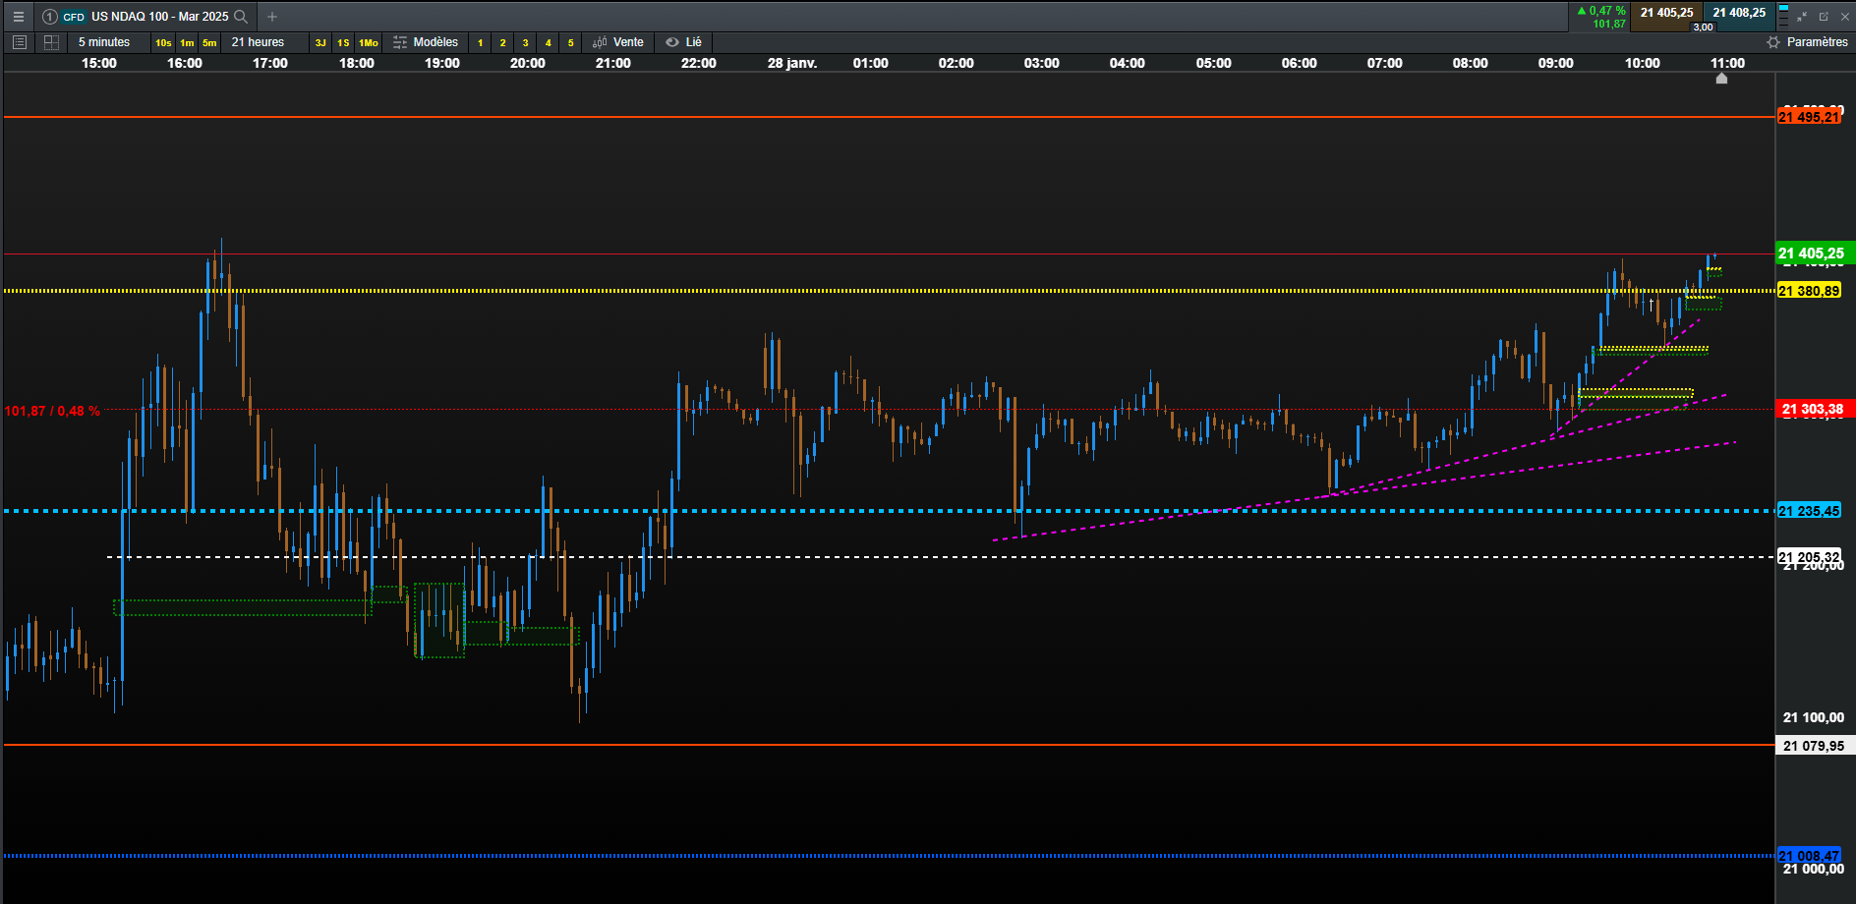Open the grid layout icon
Screen dimensions: 1856x904
click(51, 42)
